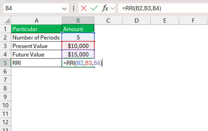Click the 'Future Value' label cell
The image size is (208, 131).
point(36,54)
